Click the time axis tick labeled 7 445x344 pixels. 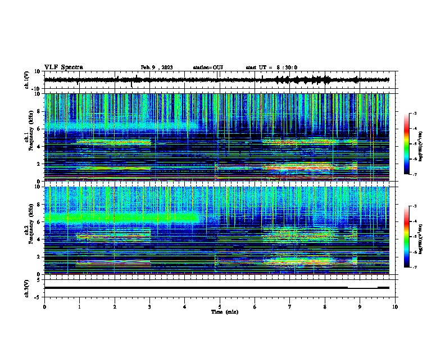290,307
